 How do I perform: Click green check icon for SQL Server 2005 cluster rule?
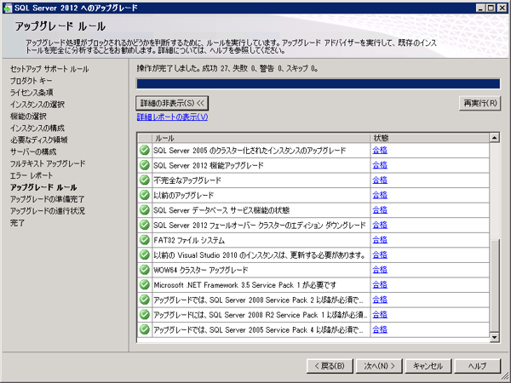(x=145, y=151)
